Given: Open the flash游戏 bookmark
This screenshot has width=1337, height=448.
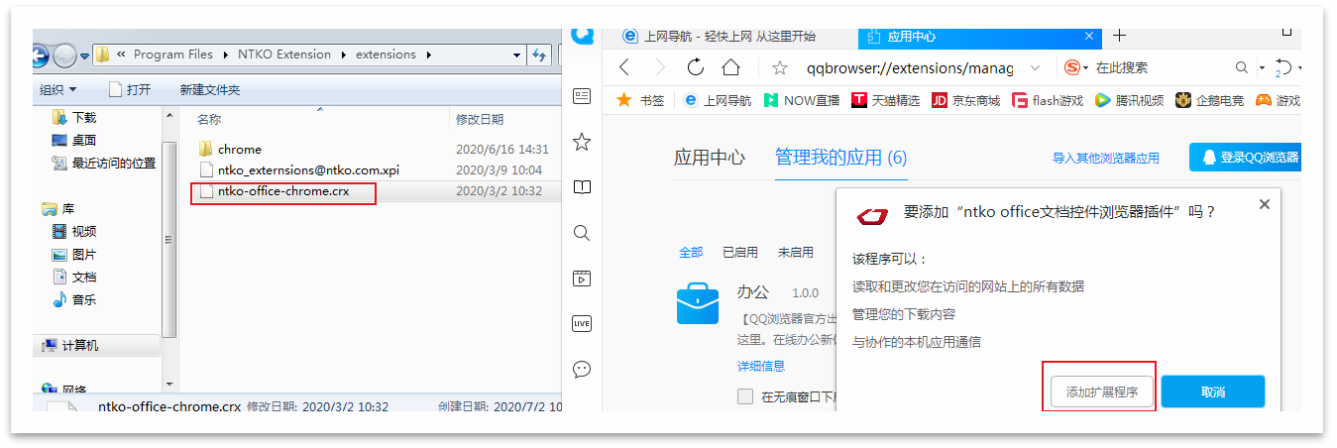Looking at the screenshot, I should (x=1048, y=100).
